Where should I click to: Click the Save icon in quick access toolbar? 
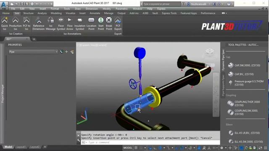[22, 4]
